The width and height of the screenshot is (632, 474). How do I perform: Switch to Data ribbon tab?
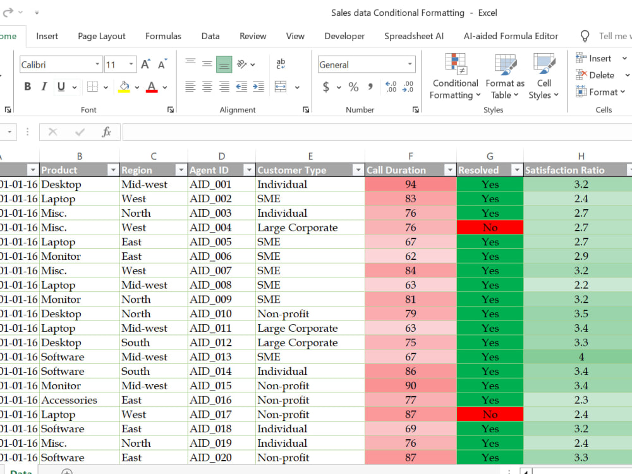pyautogui.click(x=210, y=36)
